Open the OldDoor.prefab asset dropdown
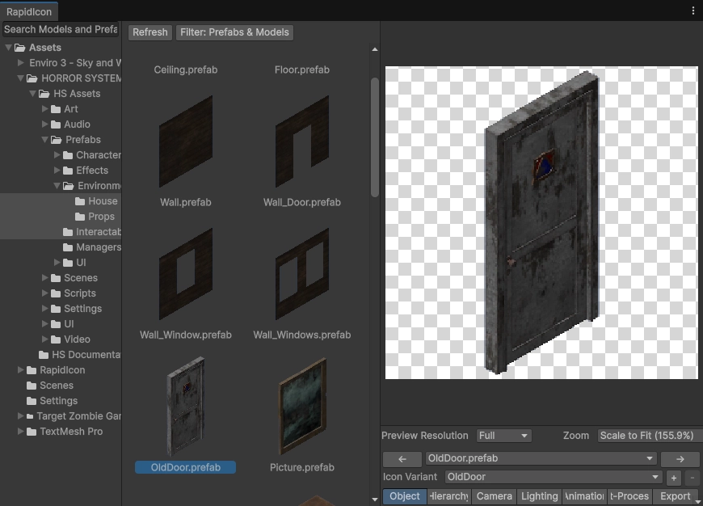The height and width of the screenshot is (506, 703). [541, 458]
